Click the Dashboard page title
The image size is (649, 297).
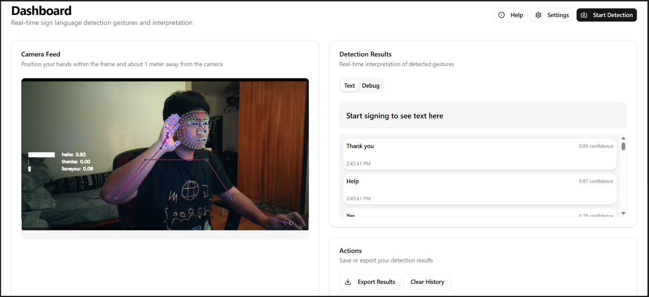pyautogui.click(x=41, y=11)
